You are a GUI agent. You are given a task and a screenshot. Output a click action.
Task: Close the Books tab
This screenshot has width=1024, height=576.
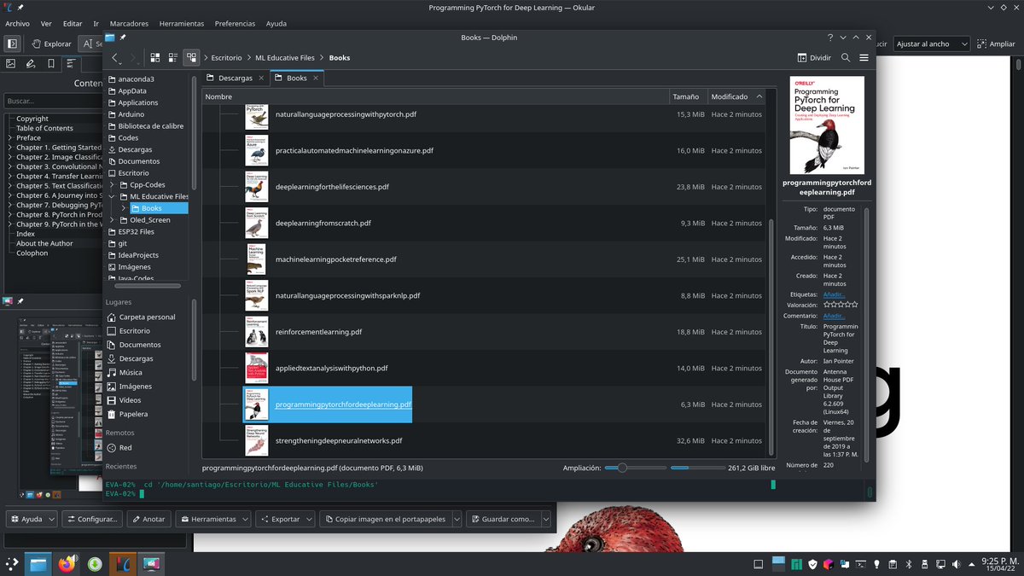coord(316,78)
